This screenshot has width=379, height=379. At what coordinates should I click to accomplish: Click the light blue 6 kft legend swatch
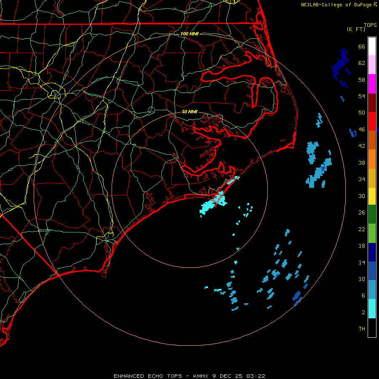pyautogui.click(x=372, y=290)
